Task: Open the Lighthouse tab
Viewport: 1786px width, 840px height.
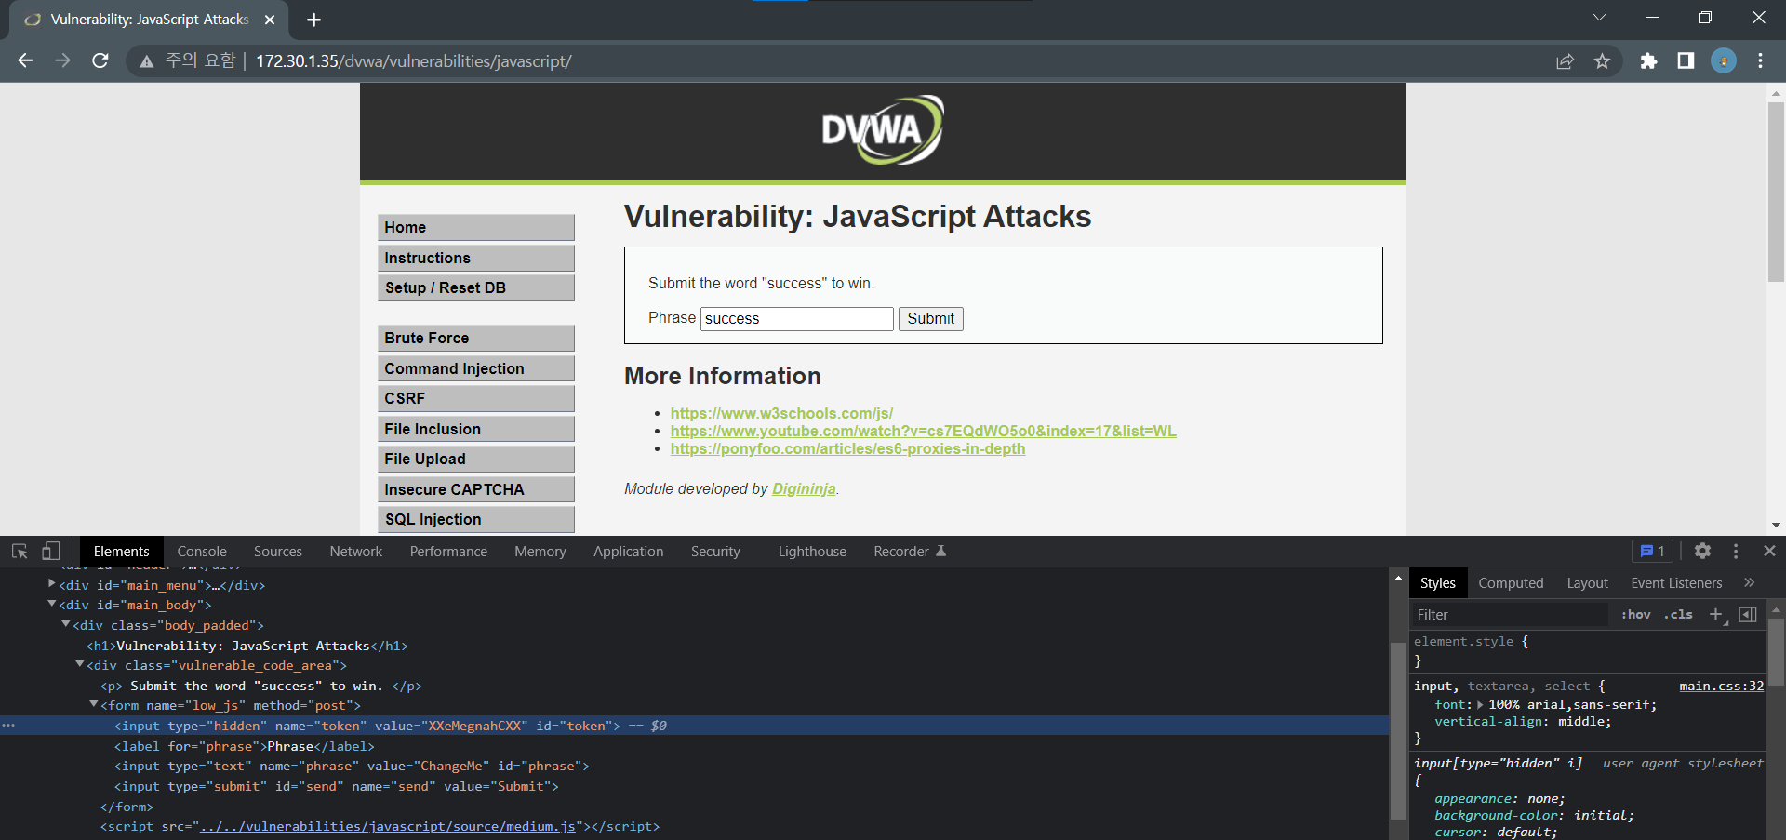Action: click(x=812, y=551)
